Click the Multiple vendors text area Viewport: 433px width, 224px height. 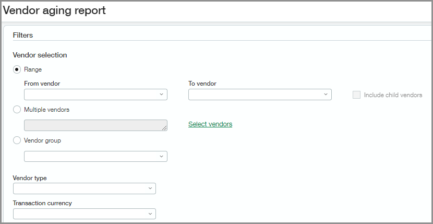click(x=93, y=125)
